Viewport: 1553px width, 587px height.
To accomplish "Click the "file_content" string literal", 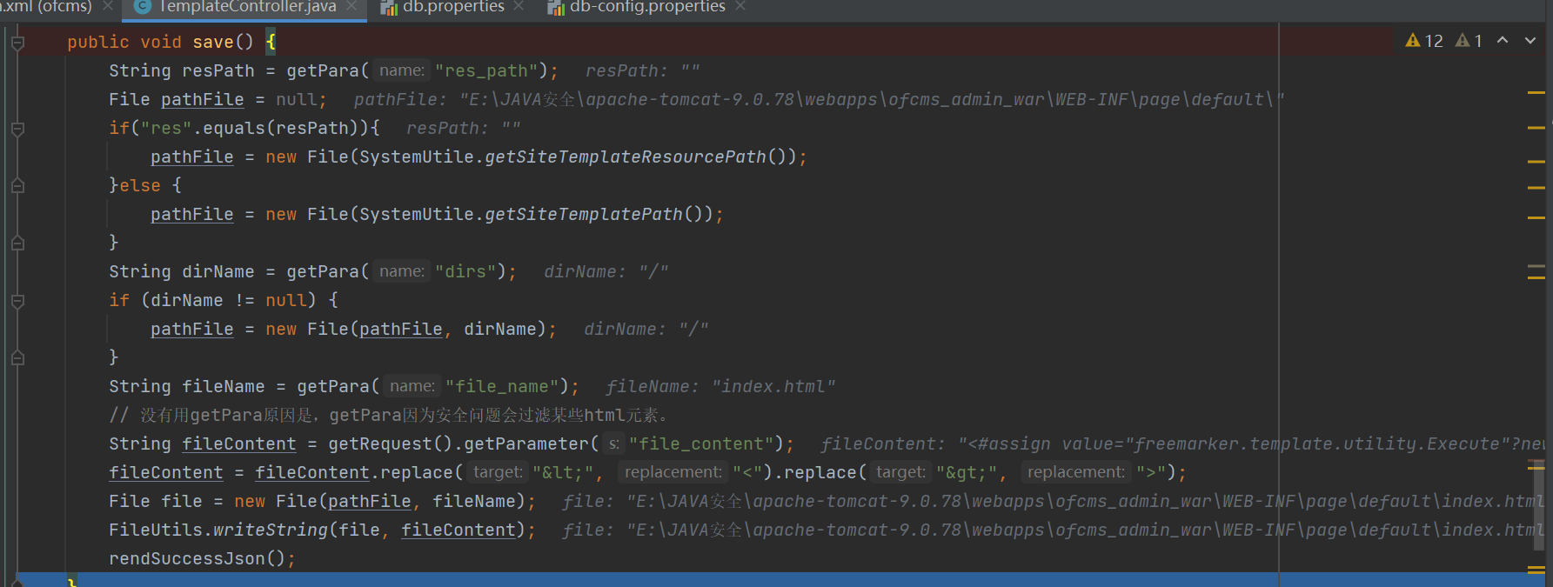I will (x=701, y=444).
